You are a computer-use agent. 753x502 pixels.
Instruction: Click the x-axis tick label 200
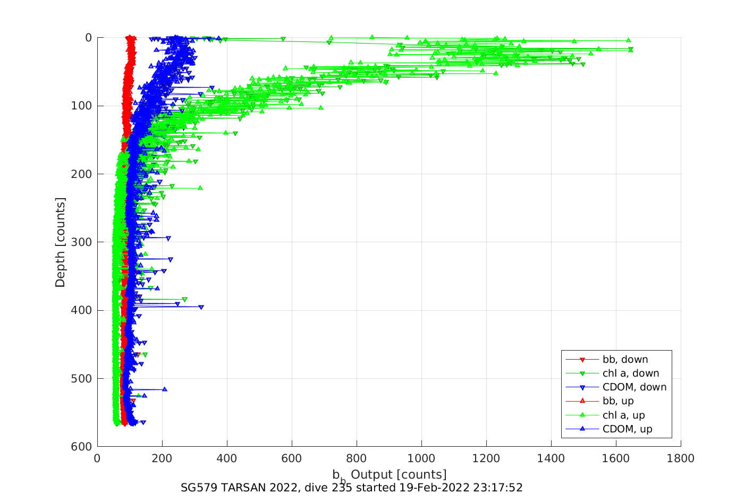point(162,458)
